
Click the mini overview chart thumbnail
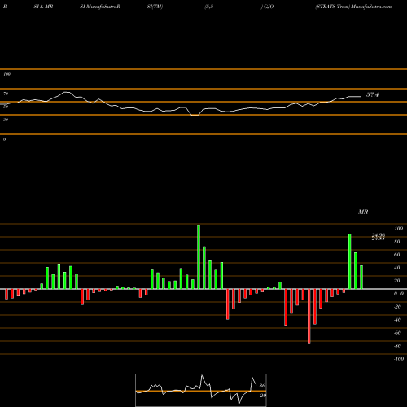[x=201, y=390]
